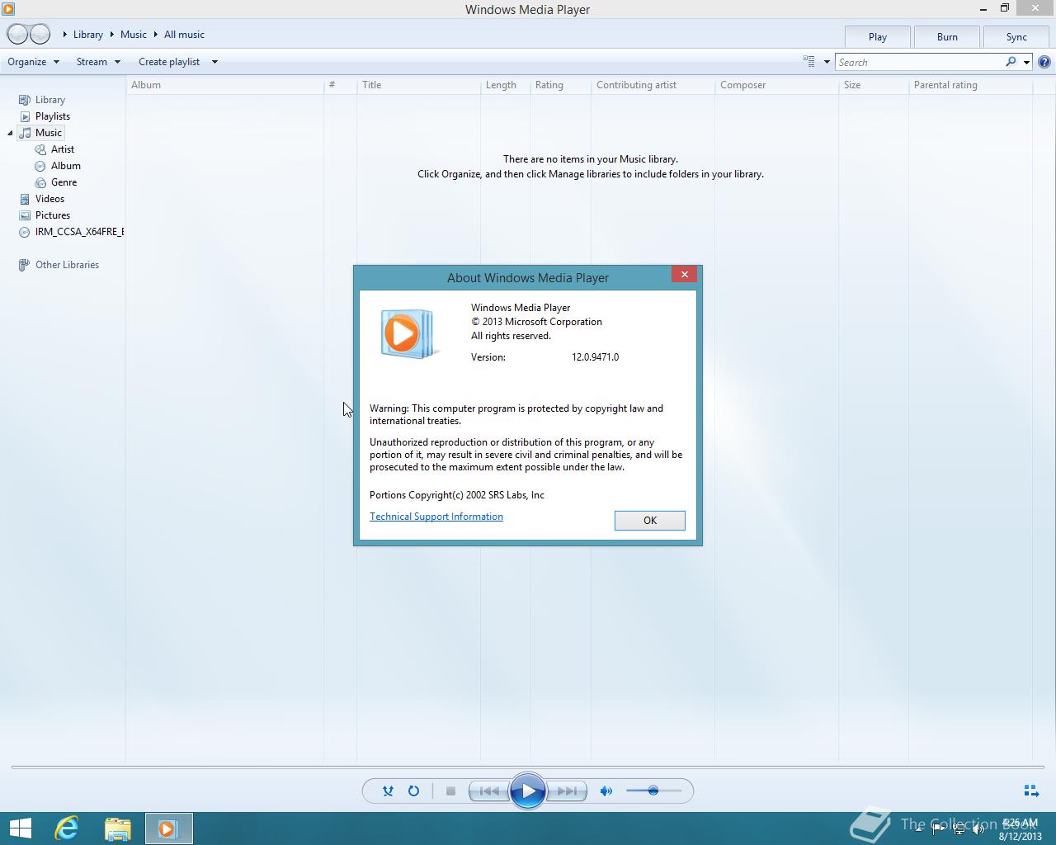Image resolution: width=1056 pixels, height=845 pixels.
Task: Start playback with the Play button
Action: point(528,791)
